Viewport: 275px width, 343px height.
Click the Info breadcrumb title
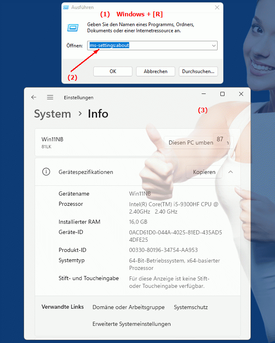[x=98, y=114]
